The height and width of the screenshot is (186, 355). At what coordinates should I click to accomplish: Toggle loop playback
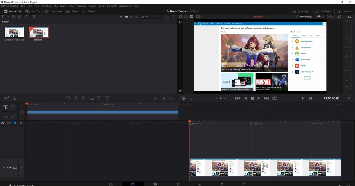pos(275,98)
